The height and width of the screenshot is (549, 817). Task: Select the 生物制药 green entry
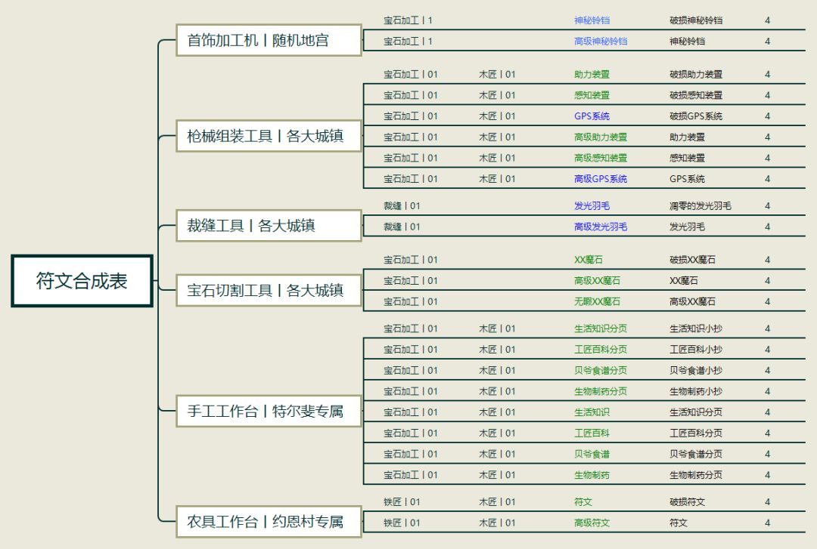coord(592,474)
